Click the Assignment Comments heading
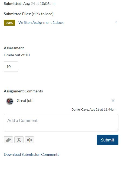Viewport: 123px width, 184px height. pyautogui.click(x=23, y=91)
